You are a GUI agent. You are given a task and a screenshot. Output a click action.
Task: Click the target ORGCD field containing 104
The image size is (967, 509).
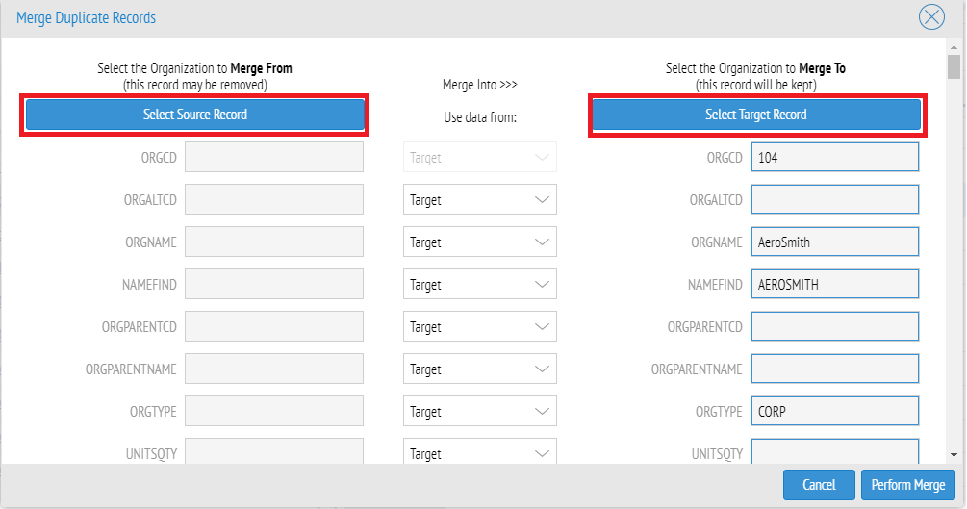[x=835, y=158]
